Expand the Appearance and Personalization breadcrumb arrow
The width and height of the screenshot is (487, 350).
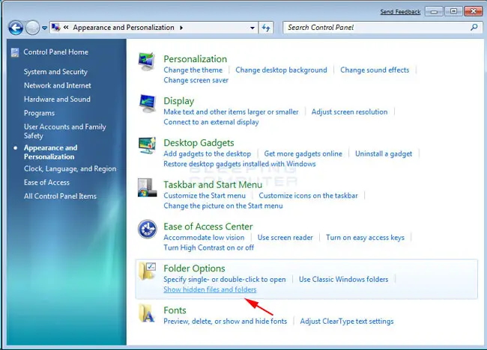(181, 28)
